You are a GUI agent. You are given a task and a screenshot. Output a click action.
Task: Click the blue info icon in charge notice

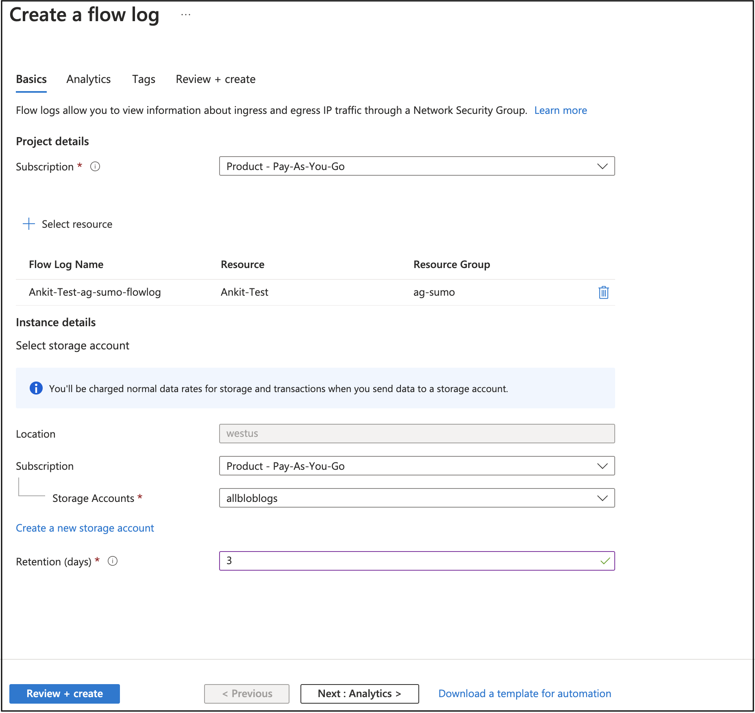coord(36,388)
